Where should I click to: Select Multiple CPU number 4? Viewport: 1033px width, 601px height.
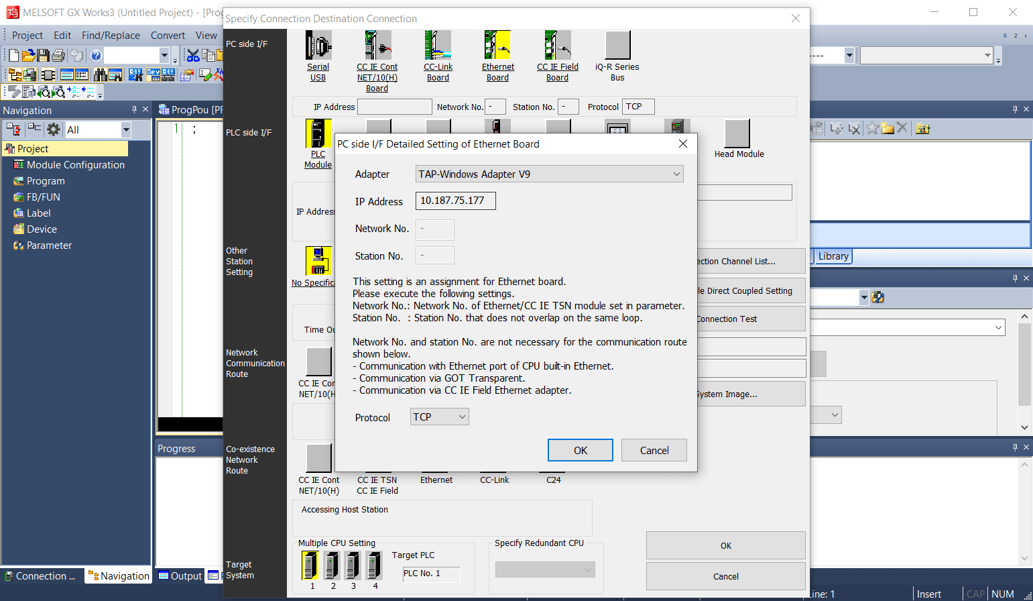(374, 565)
